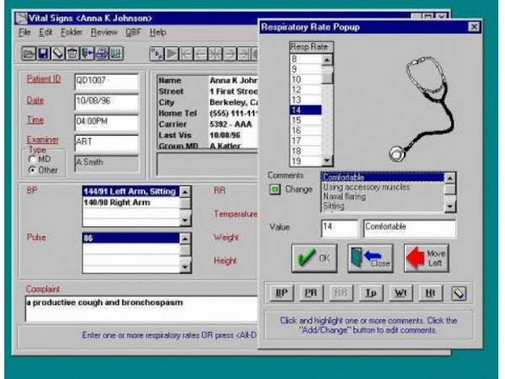The image size is (505, 379).
Task: Click the Patient ID input field
Action: pyautogui.click(x=104, y=81)
